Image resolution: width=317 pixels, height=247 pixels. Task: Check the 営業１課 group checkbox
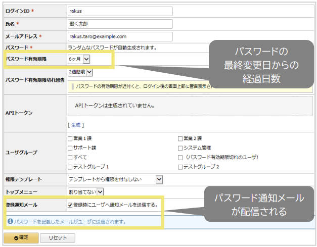click(x=71, y=138)
